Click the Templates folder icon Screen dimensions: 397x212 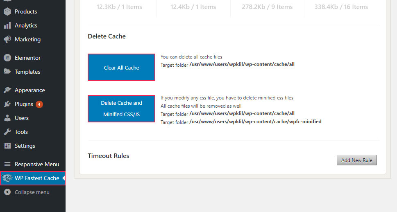(x=7, y=71)
